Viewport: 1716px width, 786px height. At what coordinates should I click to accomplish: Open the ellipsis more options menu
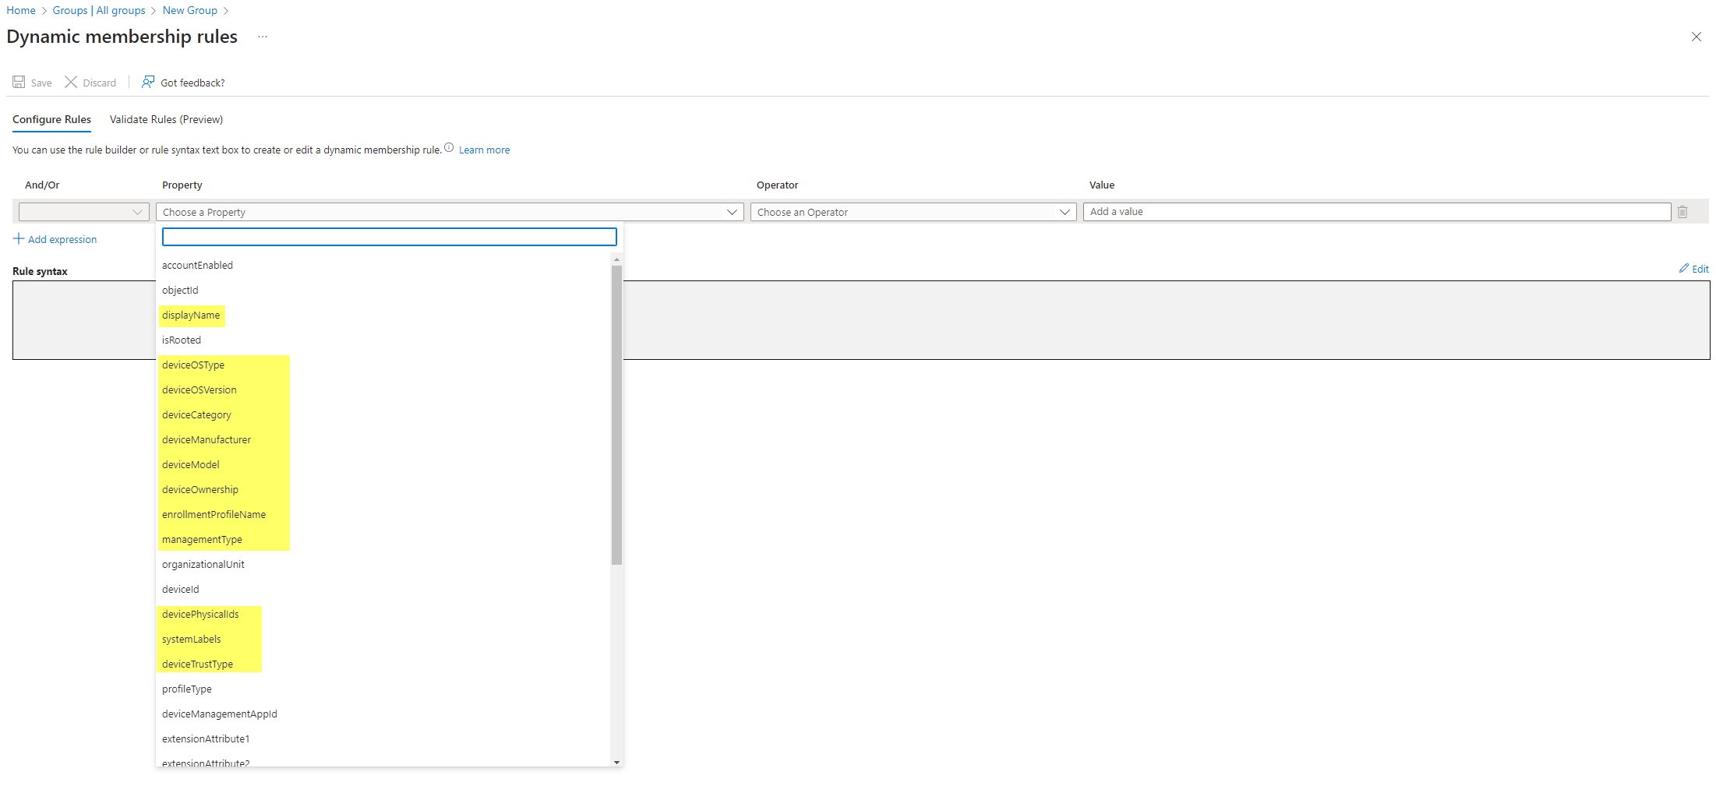263,37
